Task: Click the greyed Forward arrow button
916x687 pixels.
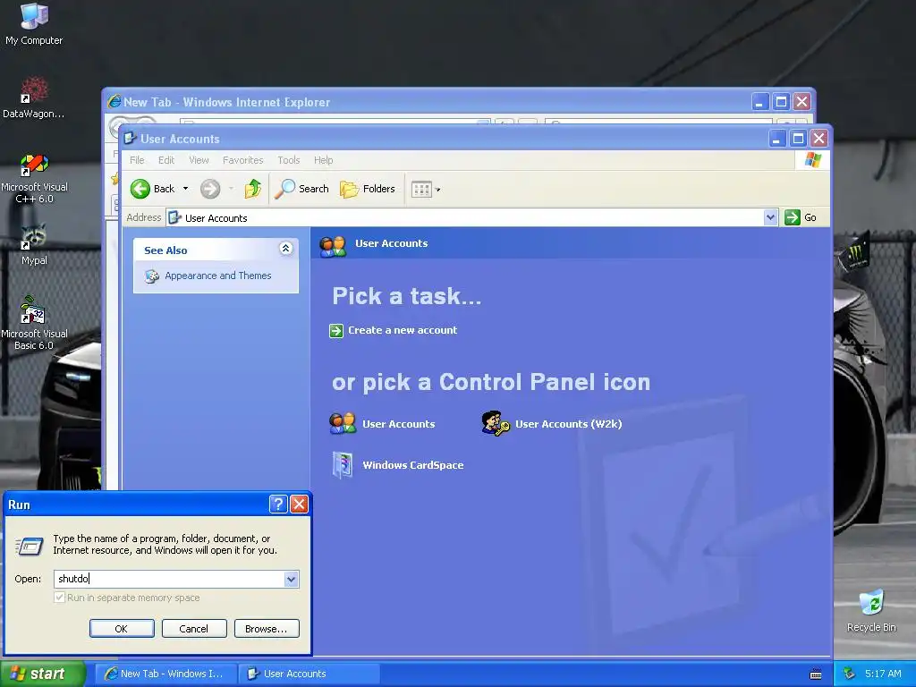Action: (x=210, y=189)
